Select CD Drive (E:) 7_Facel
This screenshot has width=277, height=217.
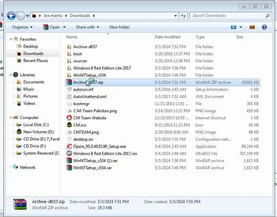41,139
